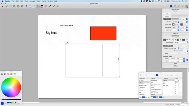Open the Stroke color black swatch
Image resolution: width=189 pixels, height=106 pixels.
point(175,19)
